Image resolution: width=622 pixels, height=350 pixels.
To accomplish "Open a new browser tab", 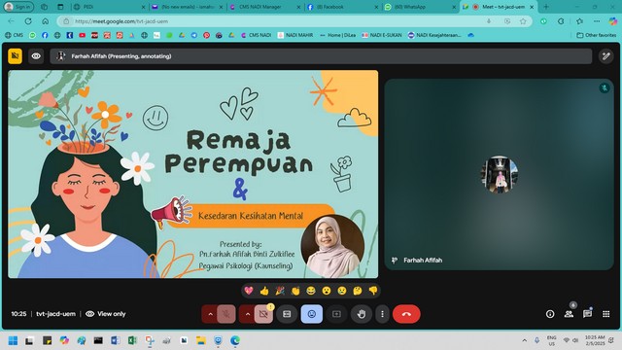I will [546, 7].
